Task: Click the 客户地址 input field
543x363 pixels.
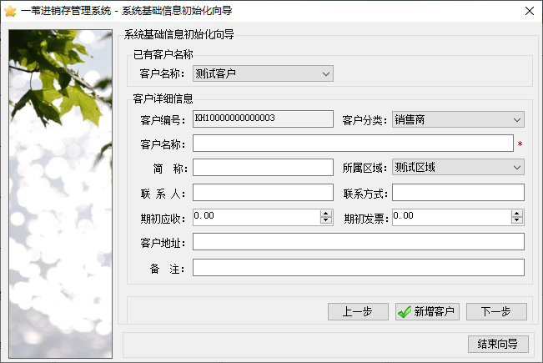Action: pyautogui.click(x=359, y=241)
